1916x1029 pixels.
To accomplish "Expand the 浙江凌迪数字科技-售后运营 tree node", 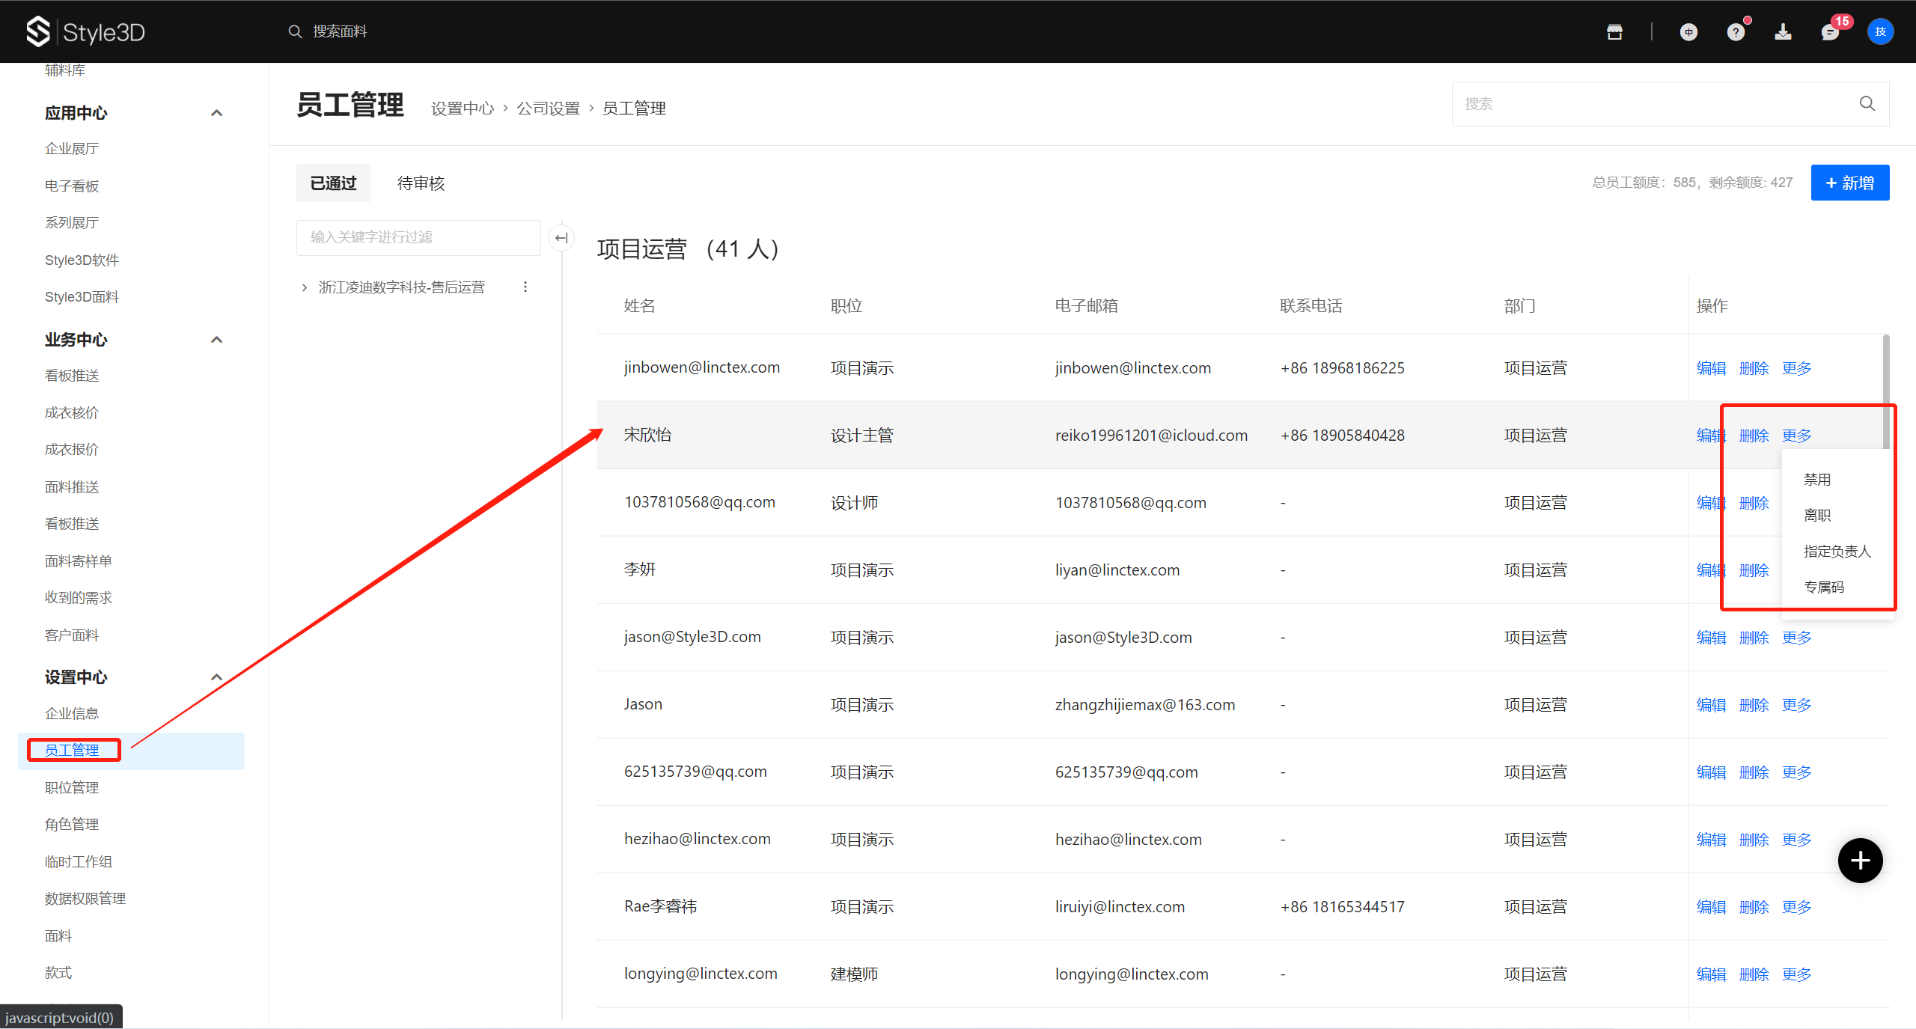I will tap(305, 287).
